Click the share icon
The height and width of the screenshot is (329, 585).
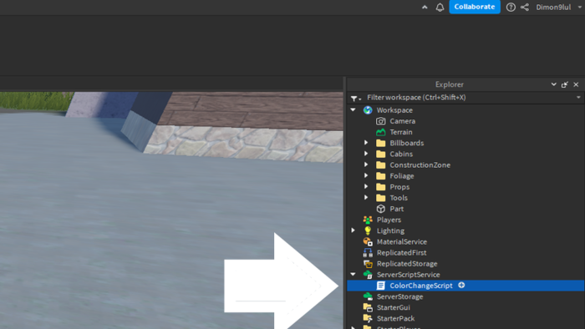pyautogui.click(x=525, y=7)
